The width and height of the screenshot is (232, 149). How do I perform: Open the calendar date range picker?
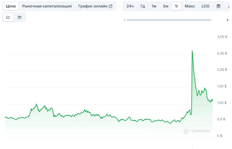coord(218,6)
